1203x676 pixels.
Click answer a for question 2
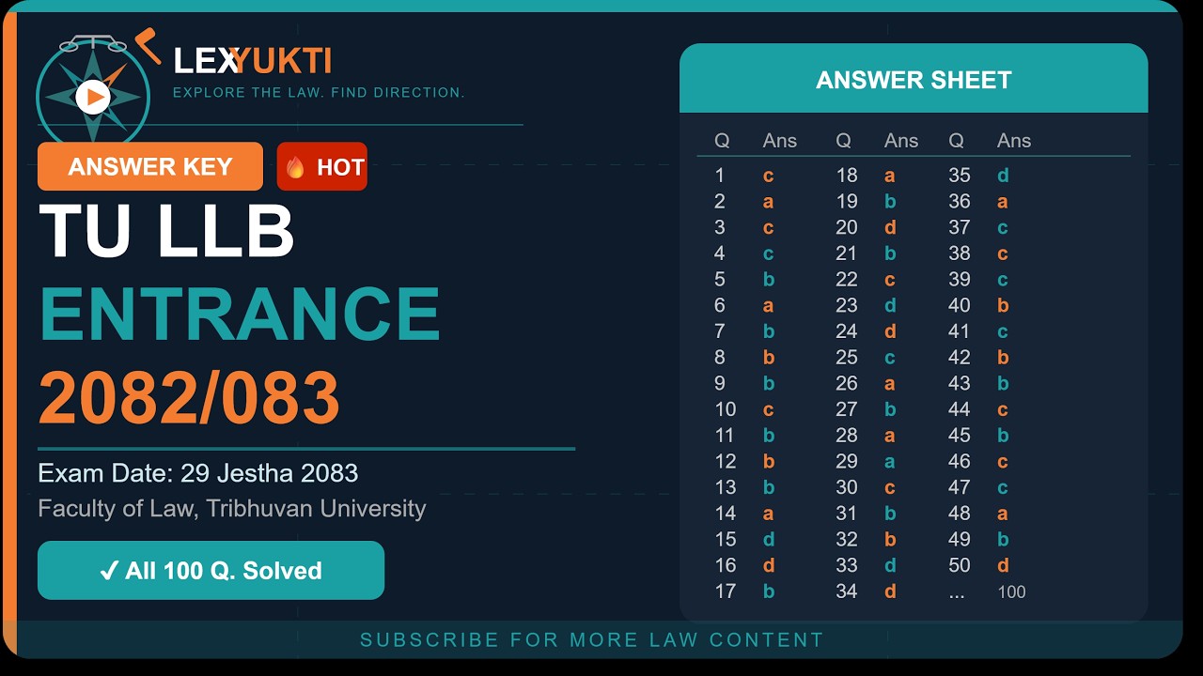tap(768, 202)
